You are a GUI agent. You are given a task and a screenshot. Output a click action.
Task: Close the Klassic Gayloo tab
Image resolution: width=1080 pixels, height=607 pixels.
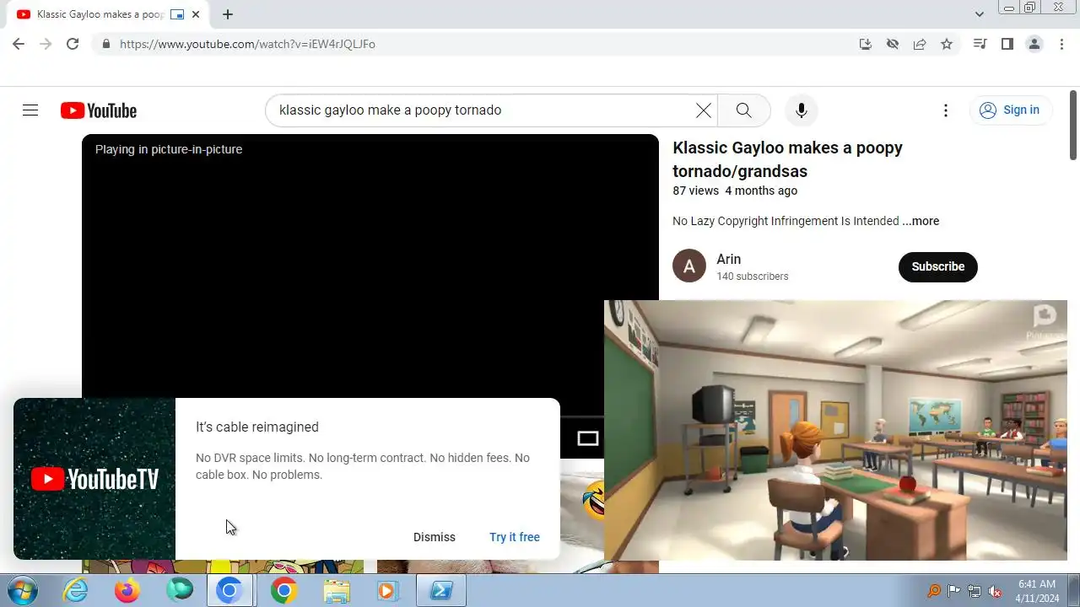coord(197,14)
